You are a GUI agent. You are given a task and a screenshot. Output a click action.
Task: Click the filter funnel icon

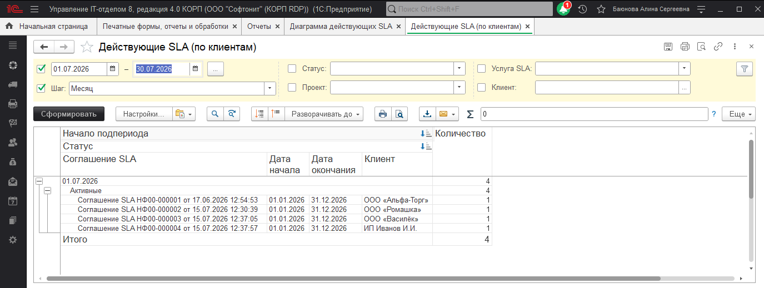tap(745, 69)
